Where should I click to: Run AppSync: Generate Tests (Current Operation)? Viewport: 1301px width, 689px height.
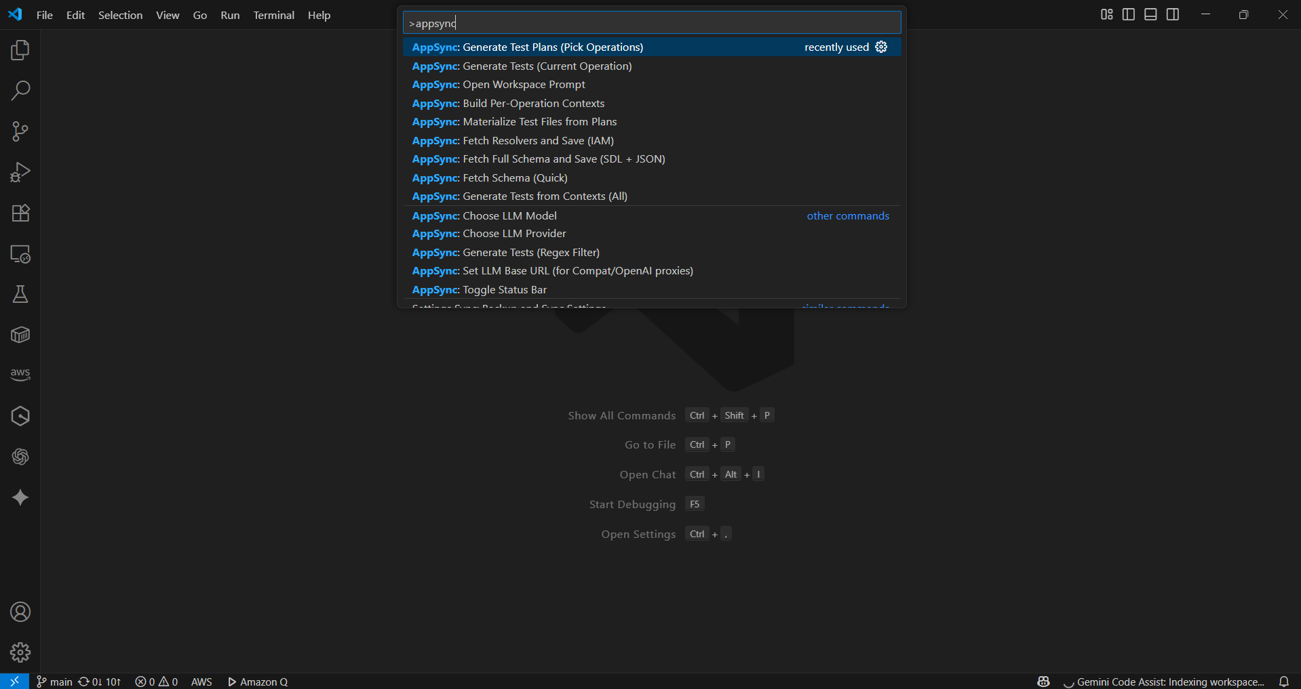point(652,66)
